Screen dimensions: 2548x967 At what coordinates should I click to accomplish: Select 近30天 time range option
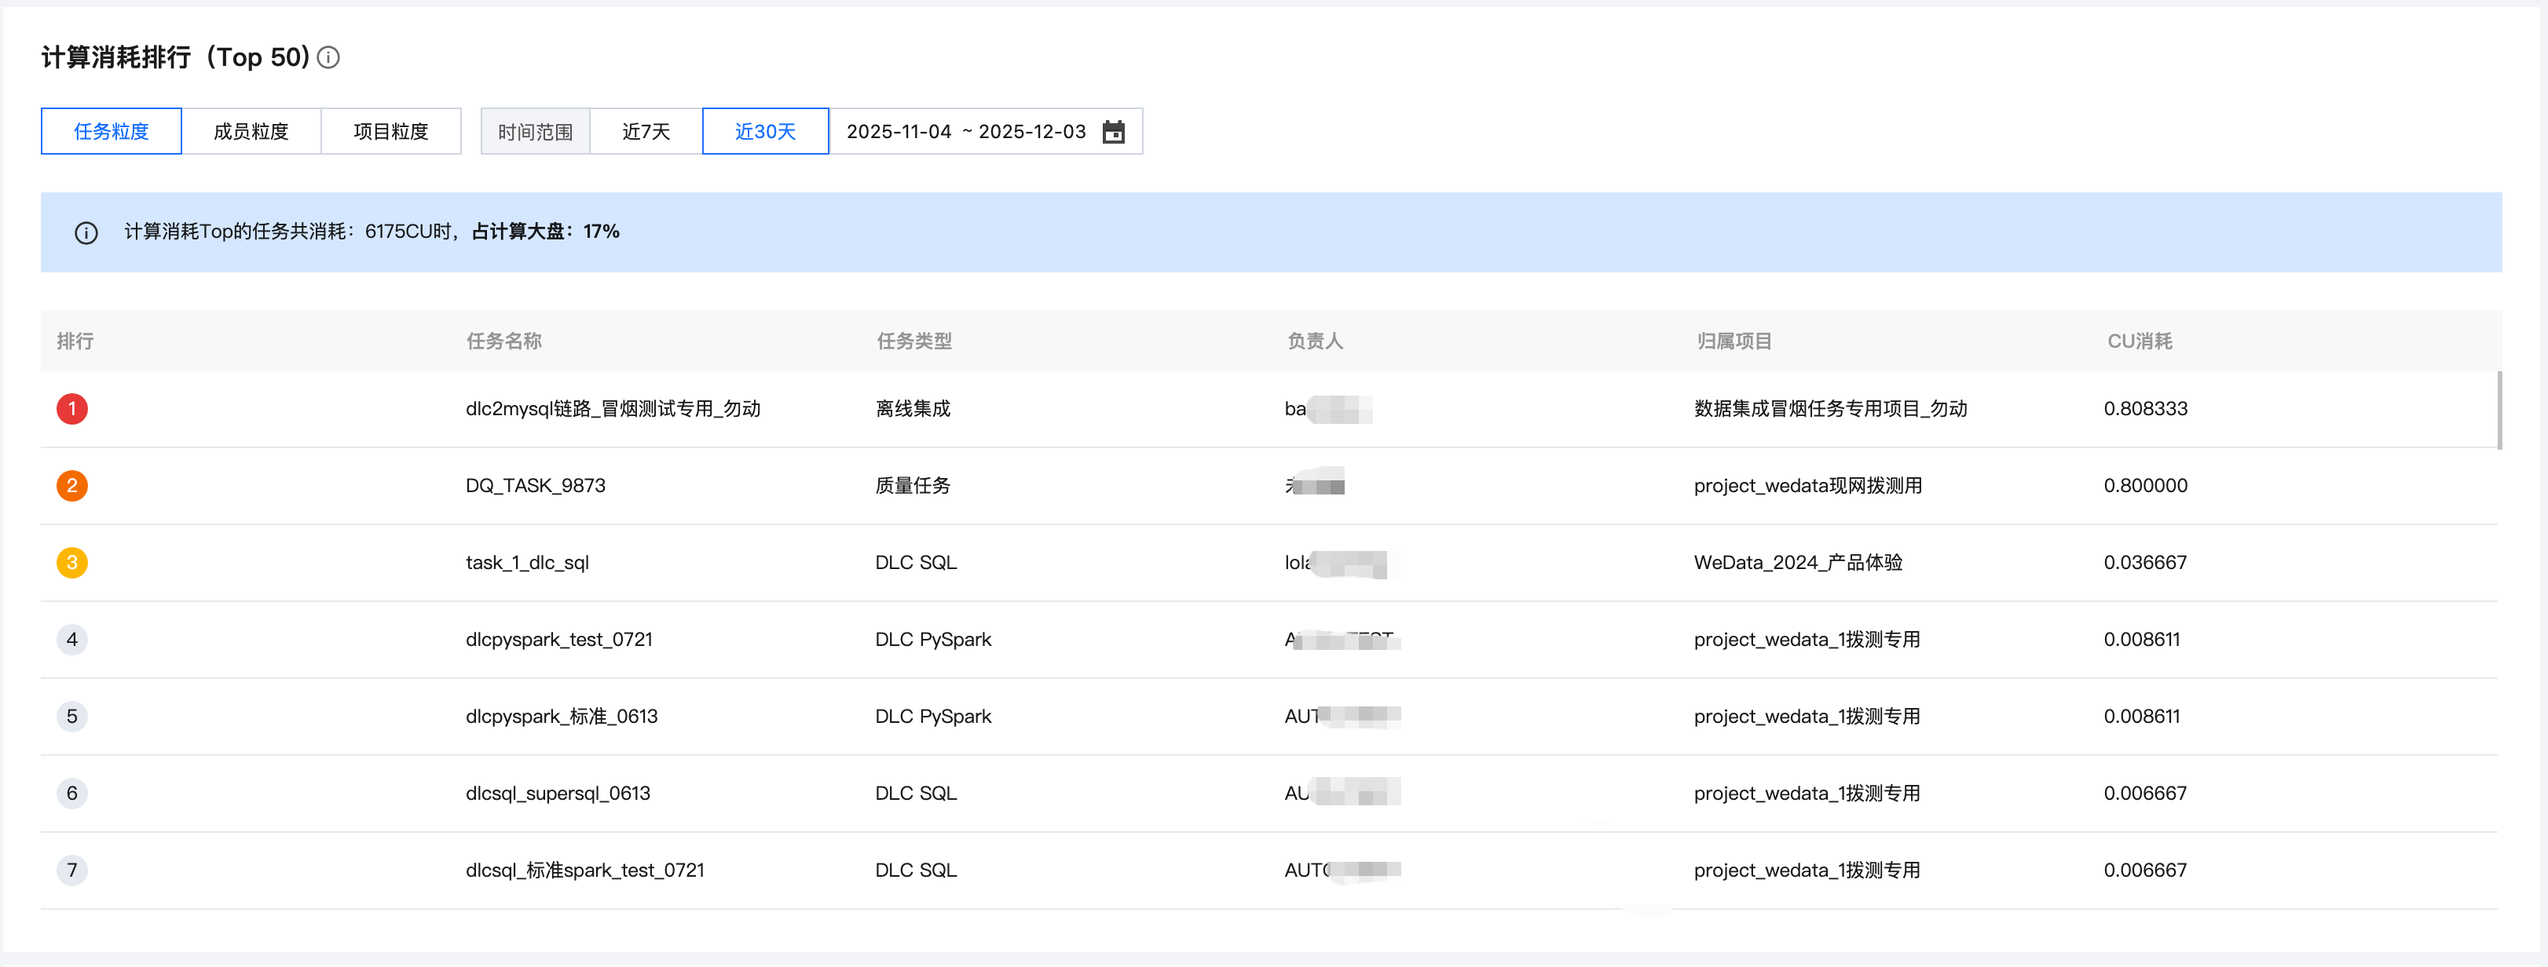pos(764,132)
